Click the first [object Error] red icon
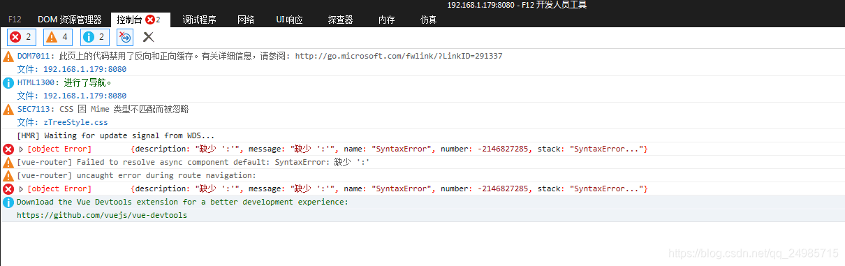This screenshot has width=845, height=266. pos(8,149)
